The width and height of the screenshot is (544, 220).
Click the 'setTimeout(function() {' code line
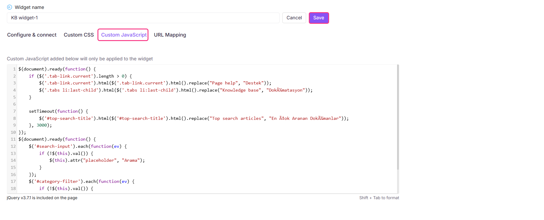tap(58, 111)
